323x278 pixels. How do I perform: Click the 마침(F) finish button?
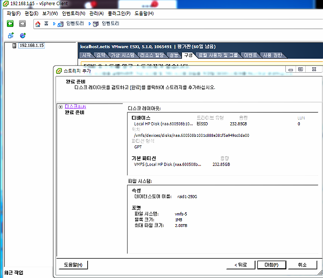point(271,265)
